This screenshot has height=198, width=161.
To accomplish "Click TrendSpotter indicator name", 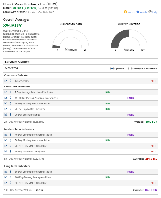I will (22, 81).
